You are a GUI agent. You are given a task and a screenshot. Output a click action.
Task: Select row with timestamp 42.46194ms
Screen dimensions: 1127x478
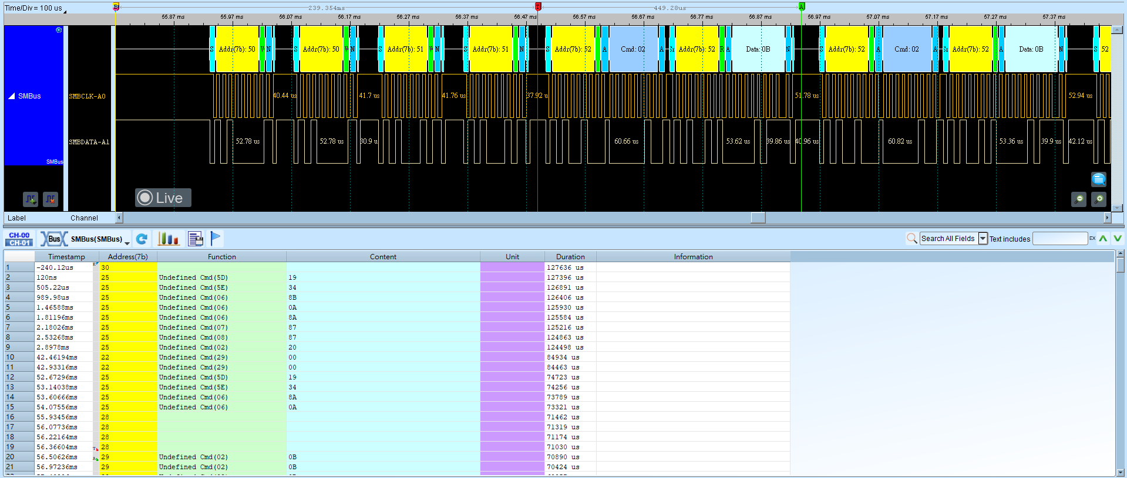tap(397, 357)
